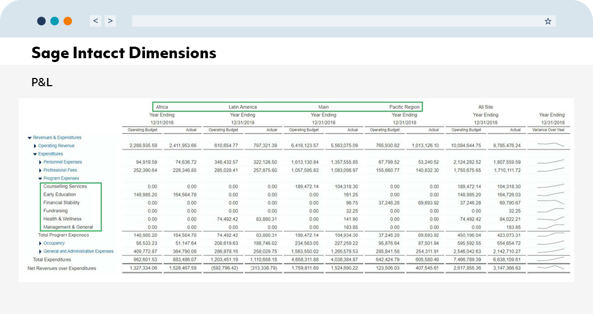The height and width of the screenshot is (314, 593).
Task: Expand the Operating Revenue row
Action: (x=35, y=146)
